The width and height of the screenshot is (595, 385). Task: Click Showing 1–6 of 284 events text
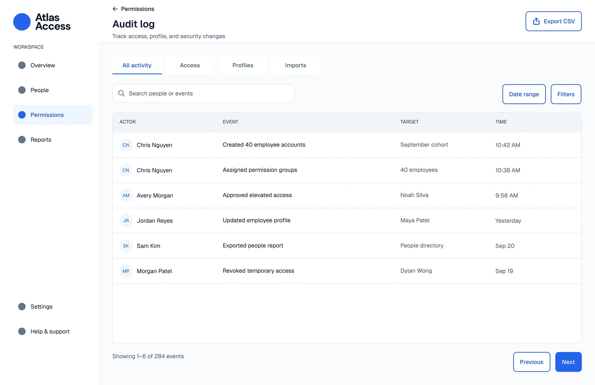[148, 356]
